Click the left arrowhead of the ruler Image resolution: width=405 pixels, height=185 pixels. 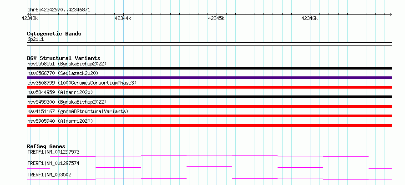pos(28,14)
